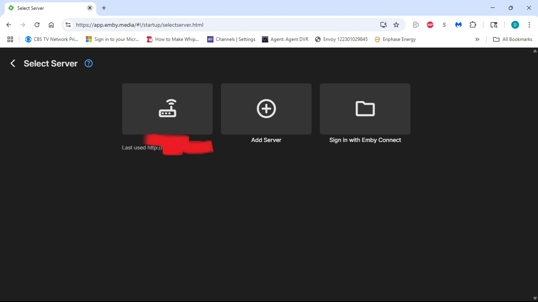Open the Enphase Energy bookmark
This screenshot has height=302, width=538.
(395, 39)
